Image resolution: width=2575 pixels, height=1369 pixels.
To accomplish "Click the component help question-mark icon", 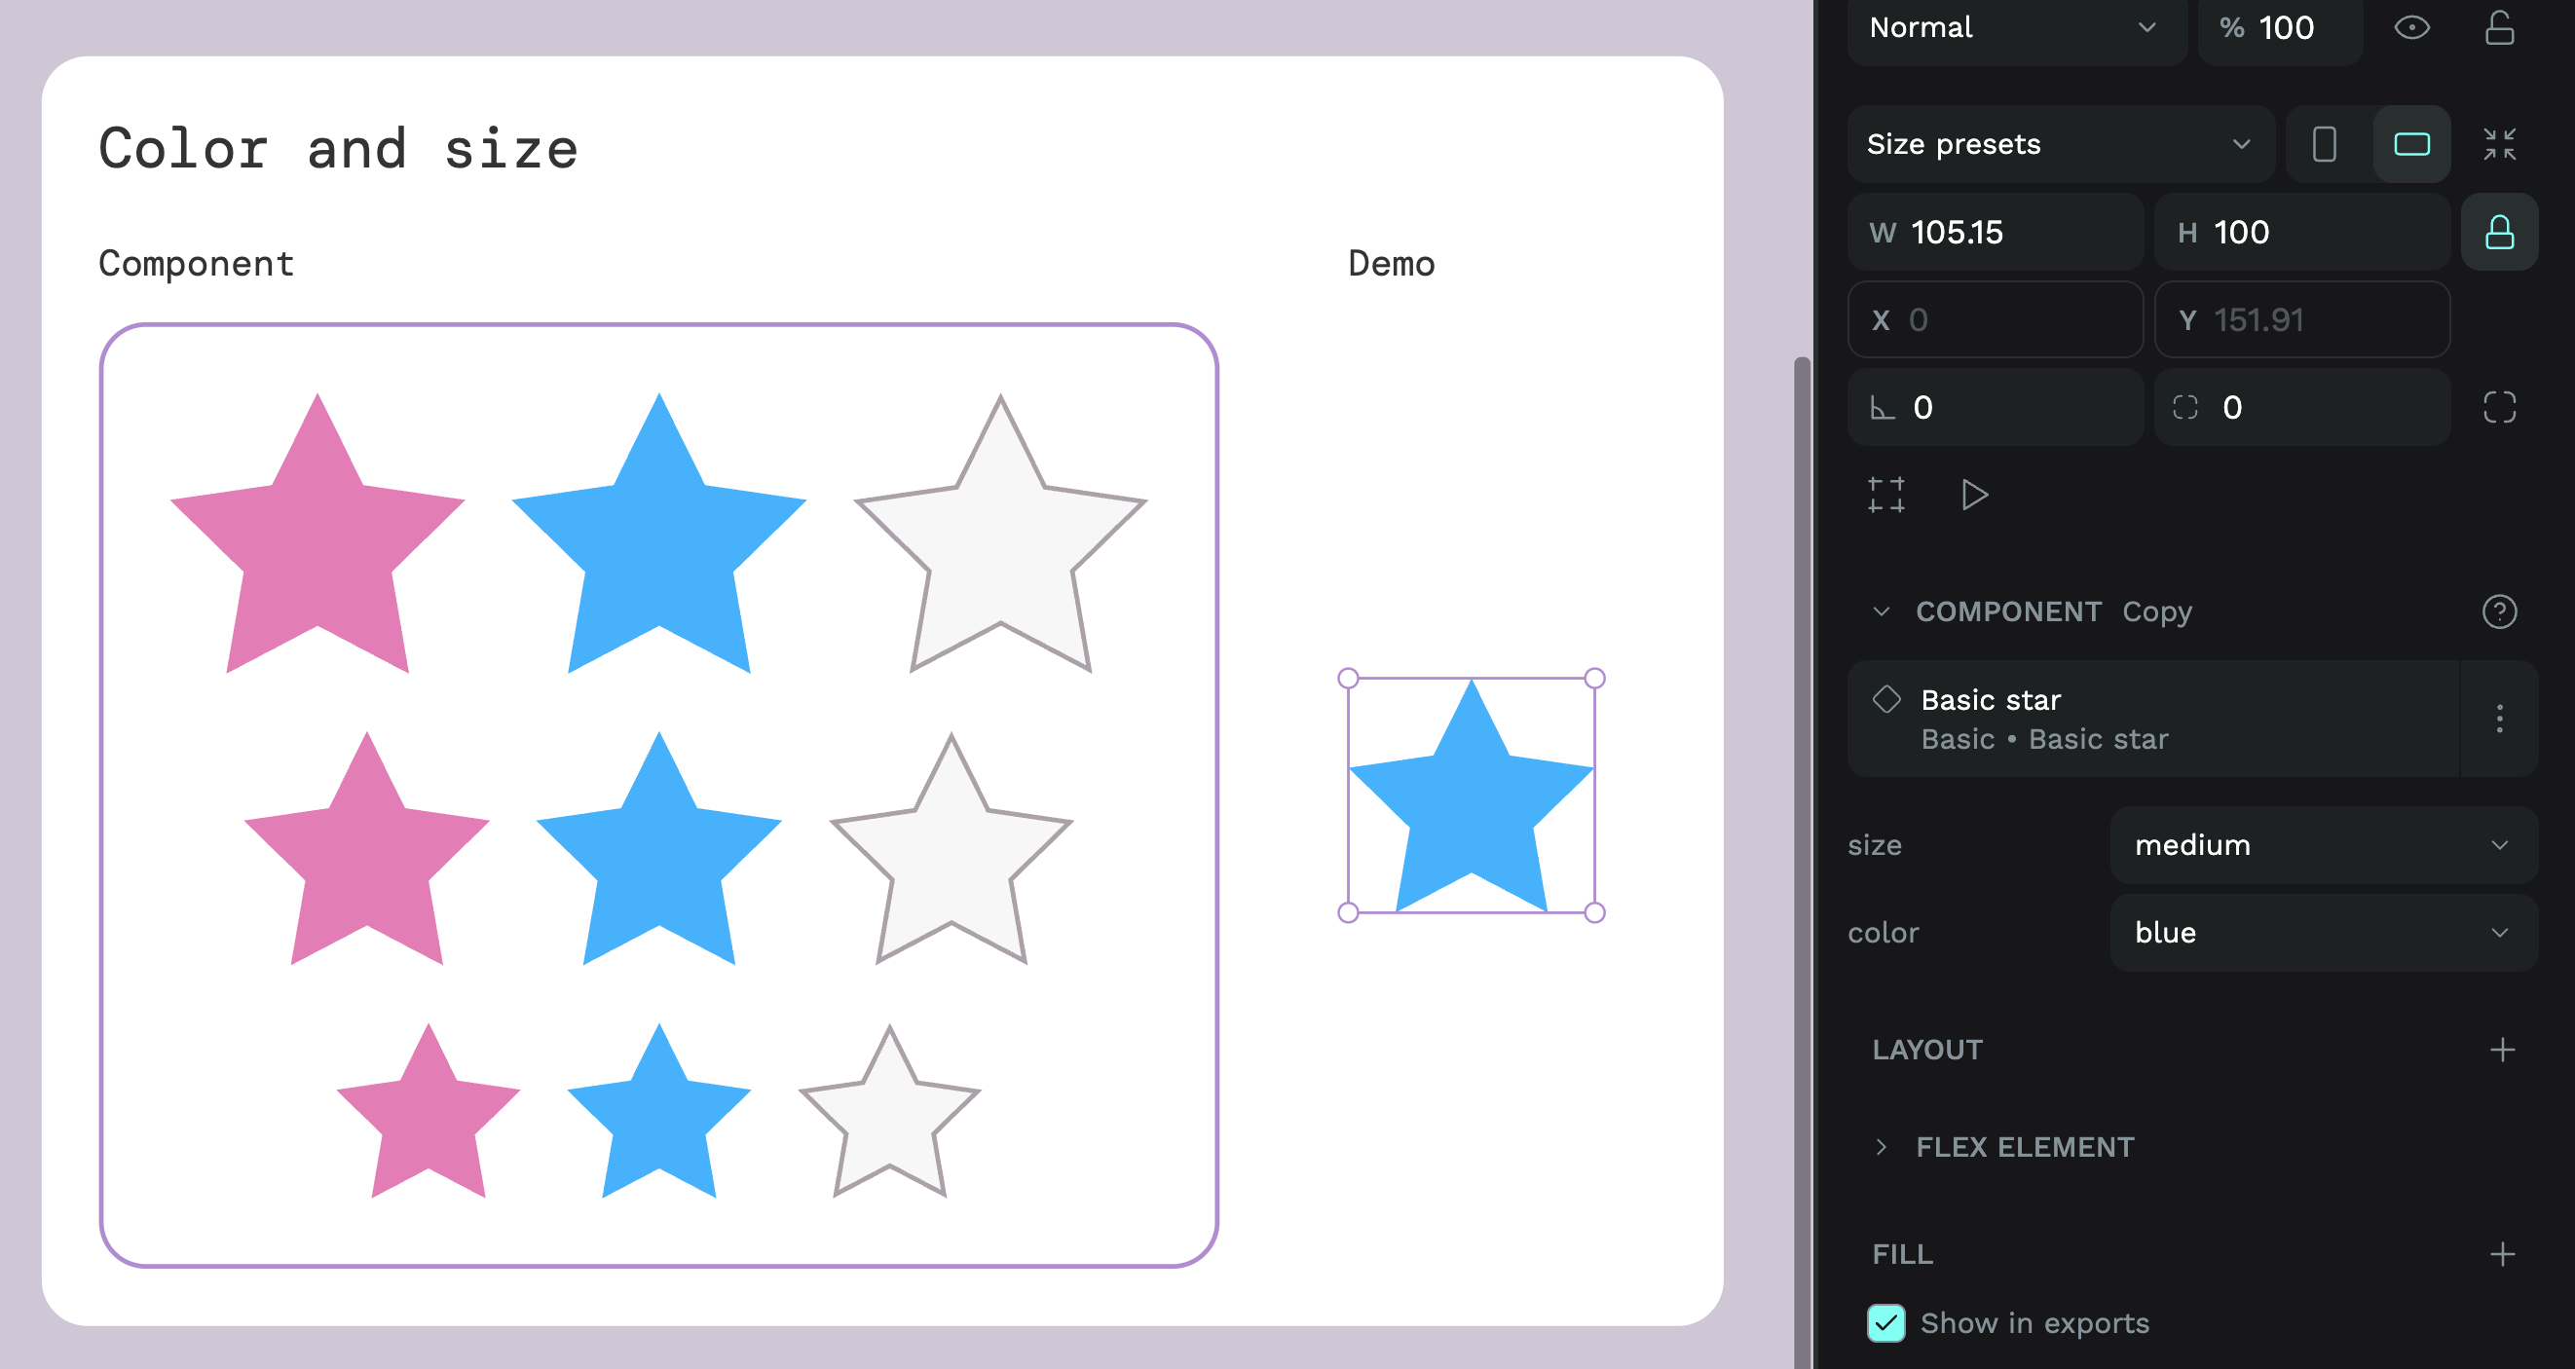I will point(2499,611).
